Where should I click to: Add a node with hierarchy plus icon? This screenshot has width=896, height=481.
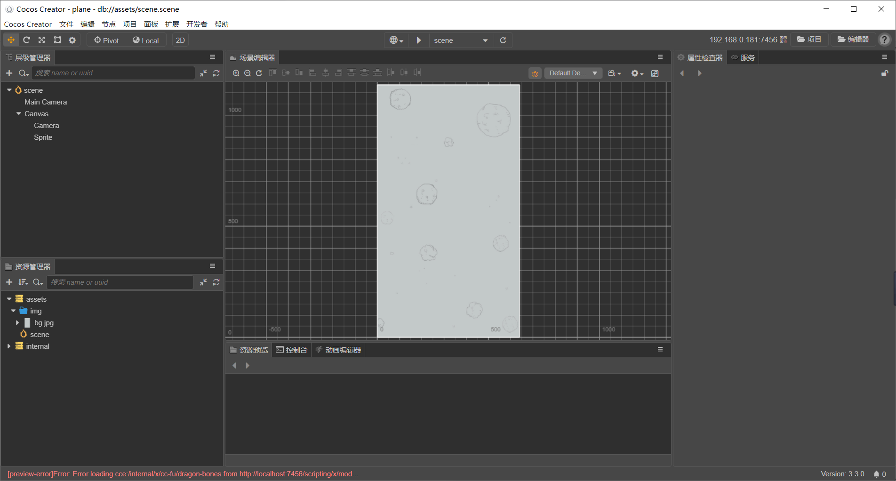(x=9, y=73)
